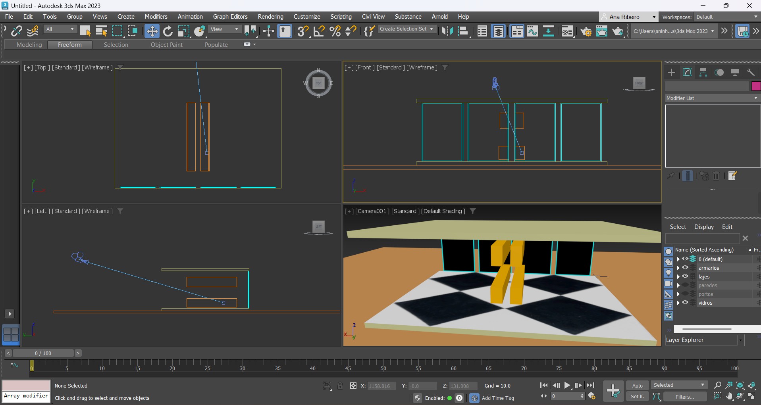
Task: Click the Select by Name icon
Action: (102, 31)
